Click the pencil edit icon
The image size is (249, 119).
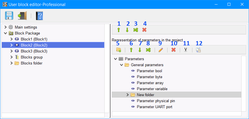[160, 50]
